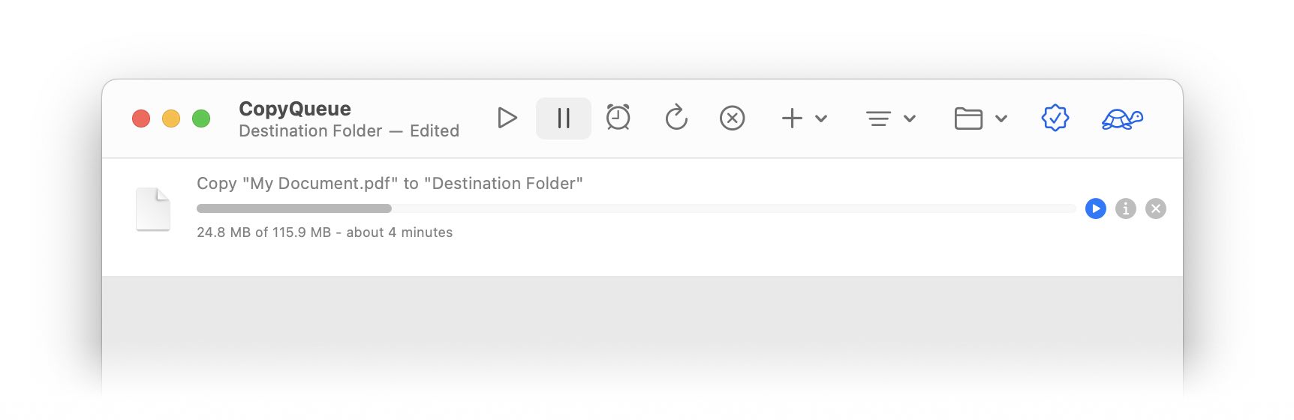Click the pause queue toolbar button
The width and height of the screenshot is (1294, 420).
click(x=564, y=118)
